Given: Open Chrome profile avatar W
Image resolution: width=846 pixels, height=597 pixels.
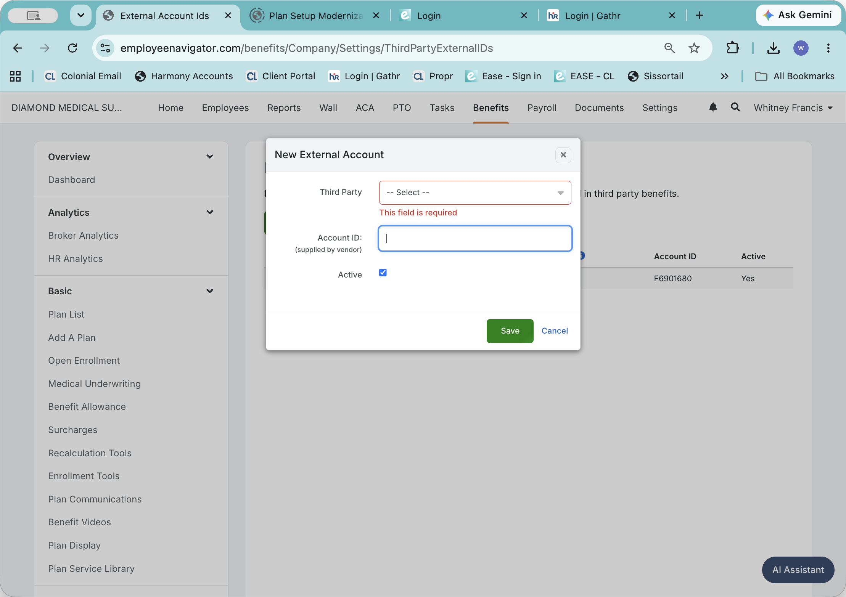Looking at the screenshot, I should pyautogui.click(x=801, y=48).
